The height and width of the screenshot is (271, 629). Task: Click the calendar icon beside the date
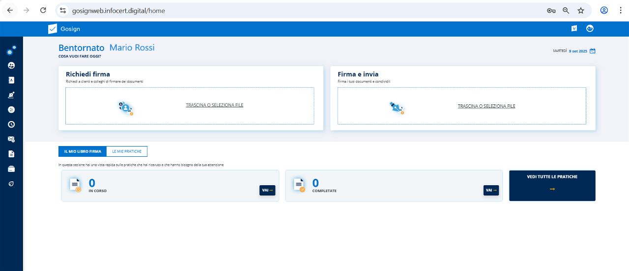pyautogui.click(x=592, y=51)
